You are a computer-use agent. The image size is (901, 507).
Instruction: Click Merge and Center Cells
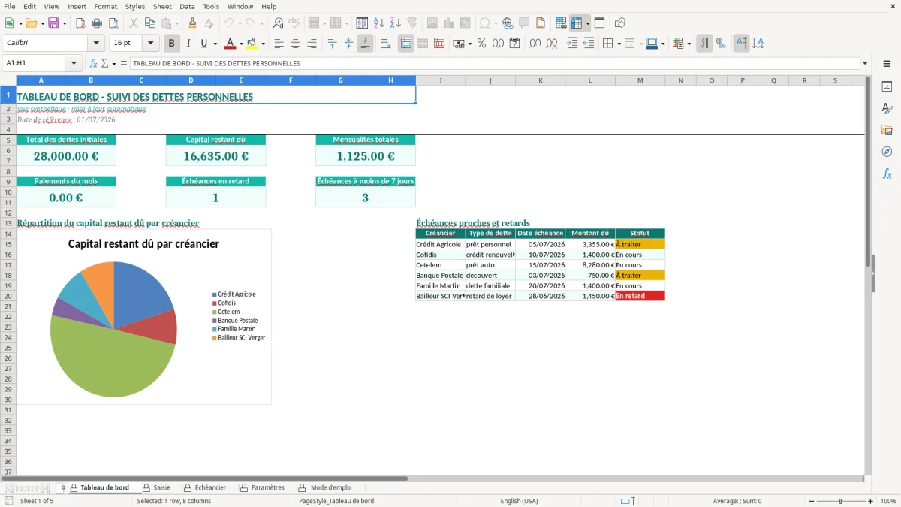click(x=406, y=44)
